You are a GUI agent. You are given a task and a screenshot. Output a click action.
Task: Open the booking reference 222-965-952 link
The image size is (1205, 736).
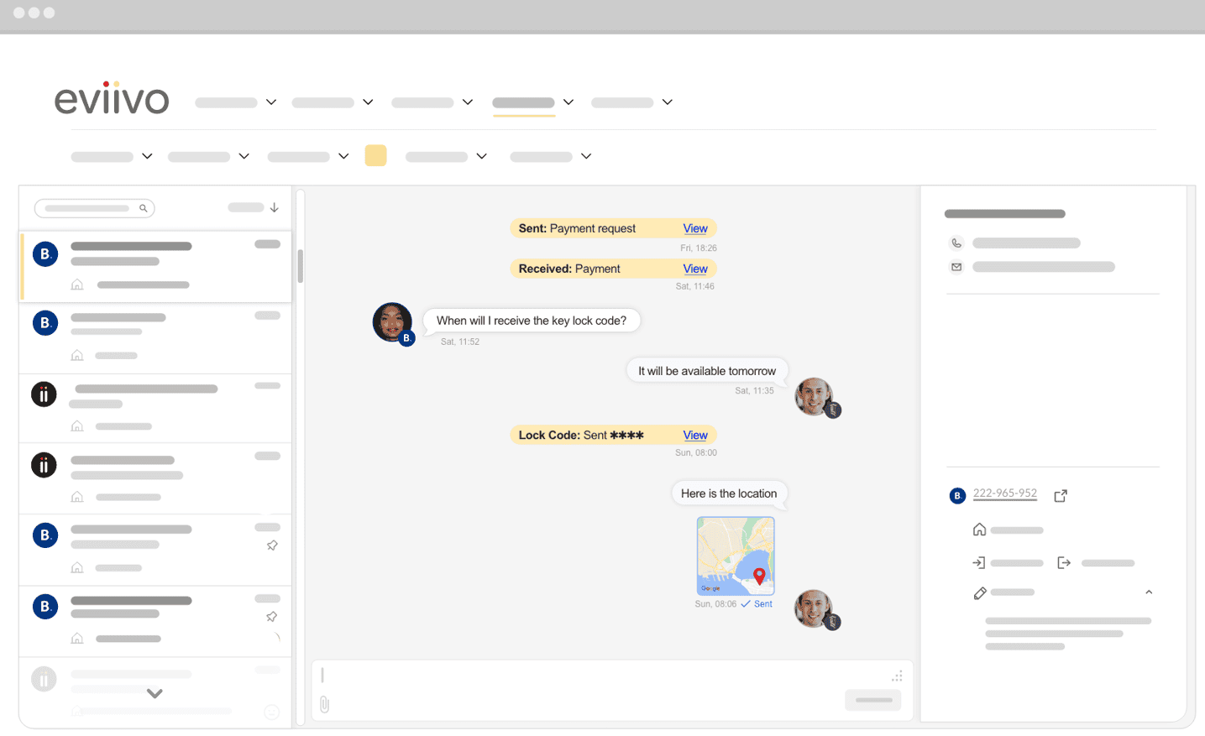[x=1004, y=493]
